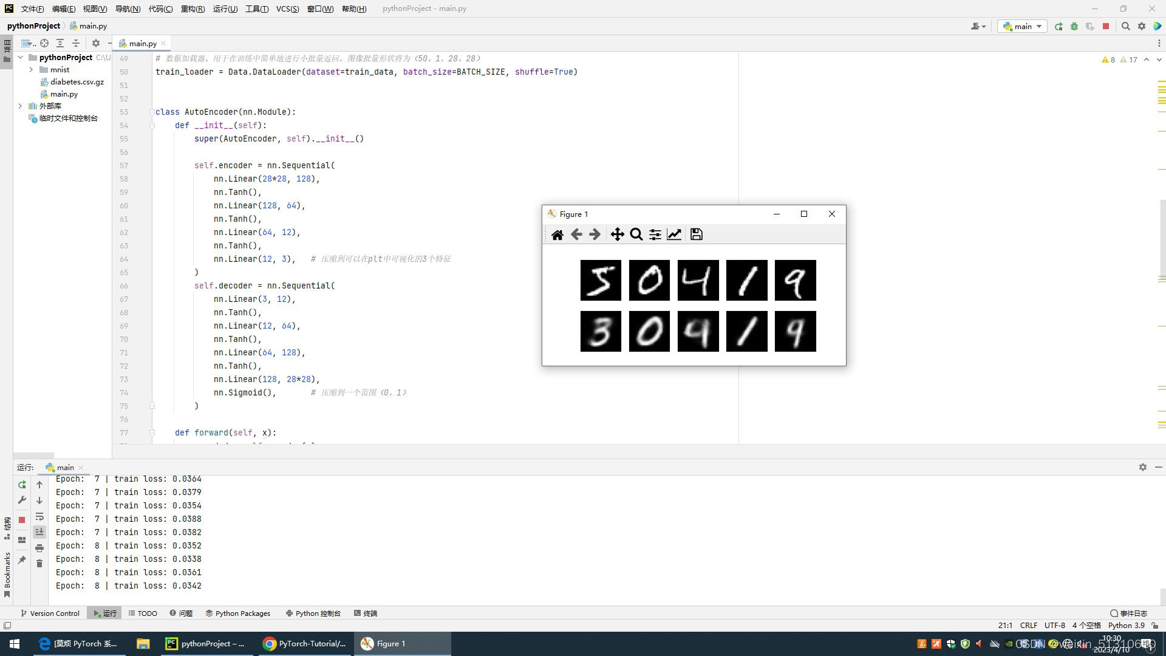The height and width of the screenshot is (656, 1166).
Task: Collapse the pythonProject root node
Action: click(x=21, y=58)
